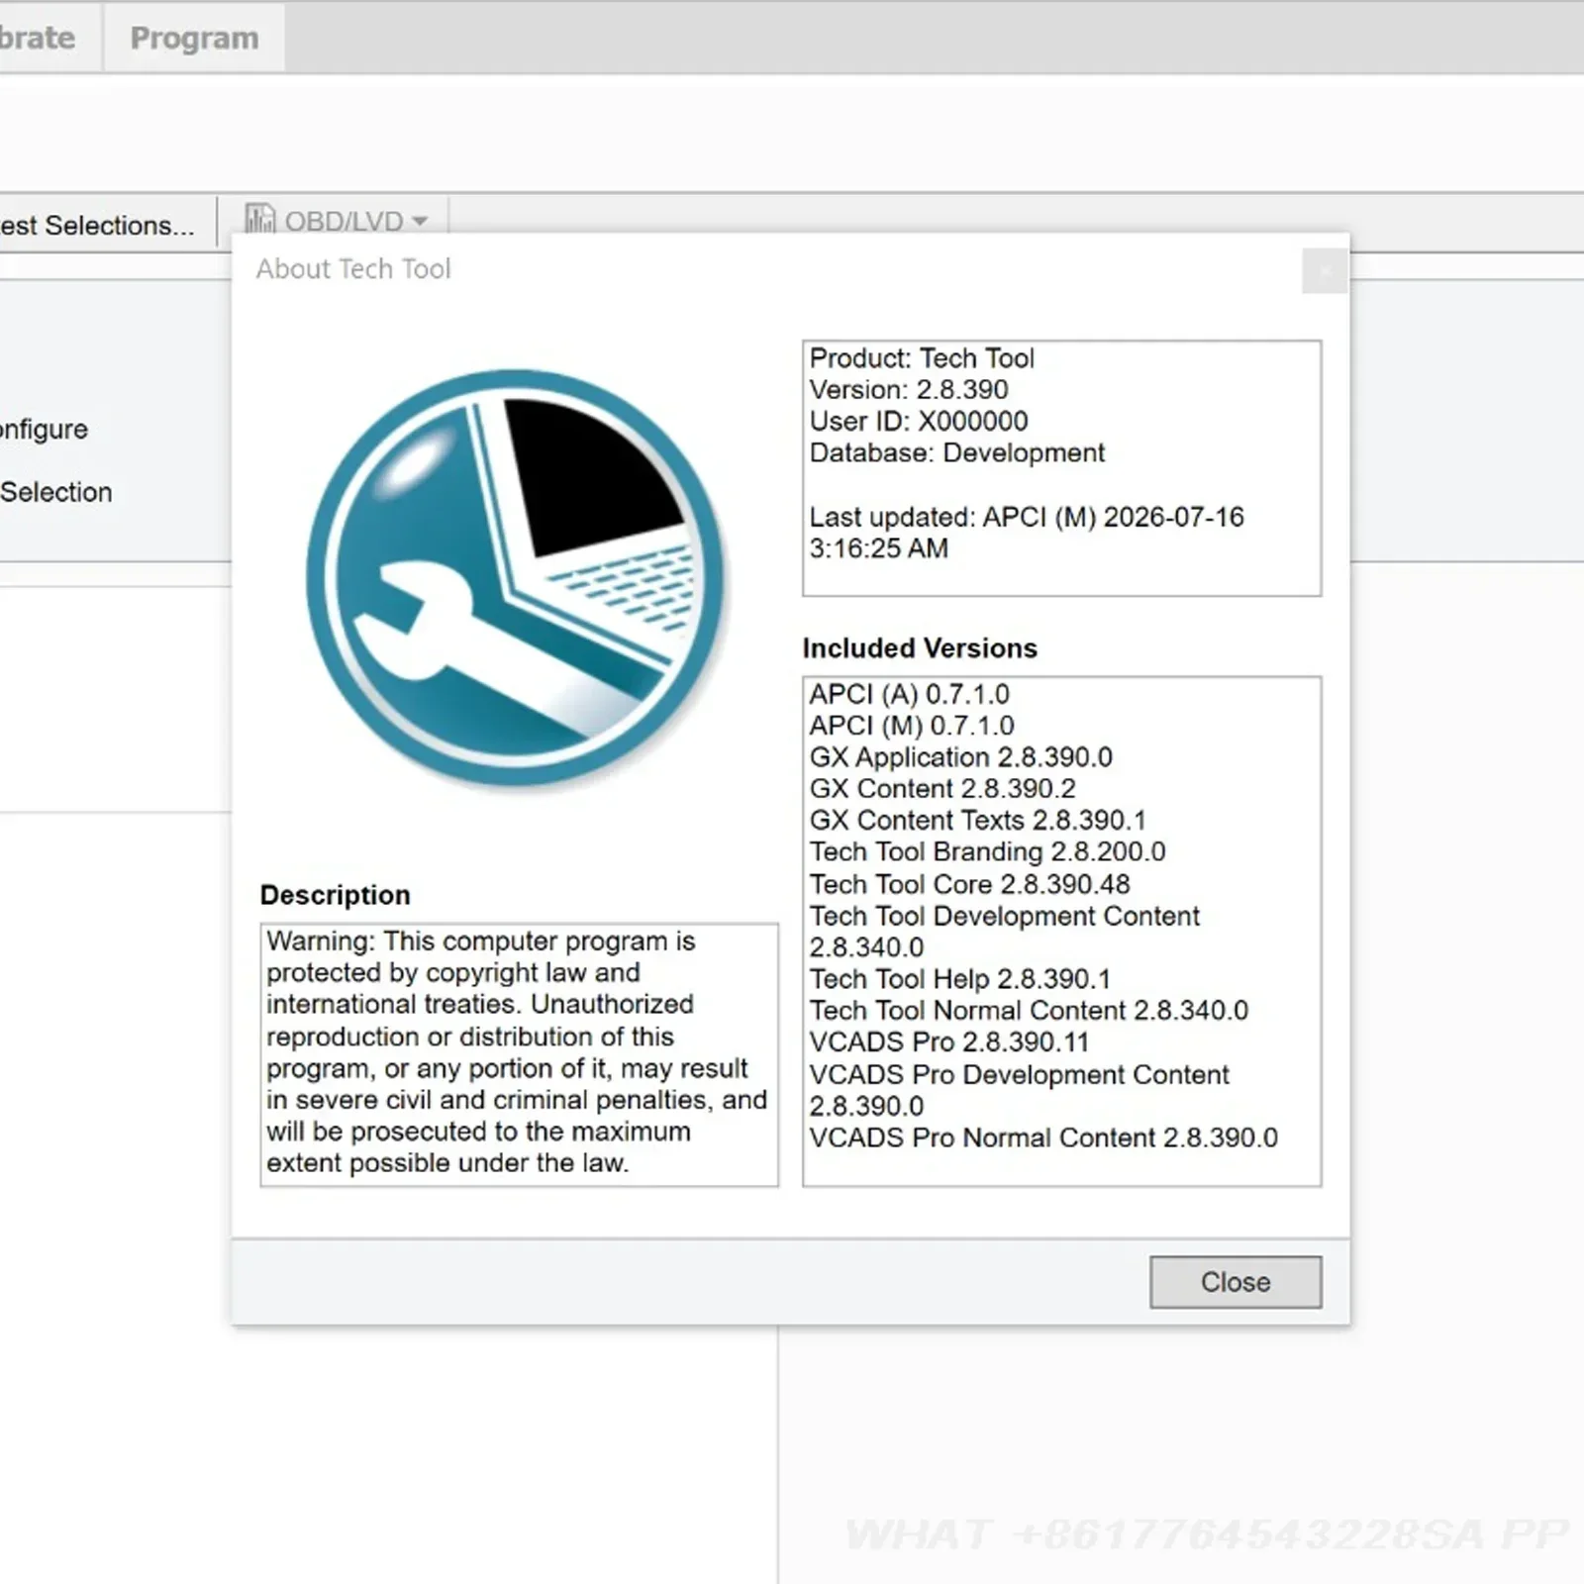Click the 'About Tech Tool' dialog title
Screen dimensions: 1584x1584
(353, 269)
